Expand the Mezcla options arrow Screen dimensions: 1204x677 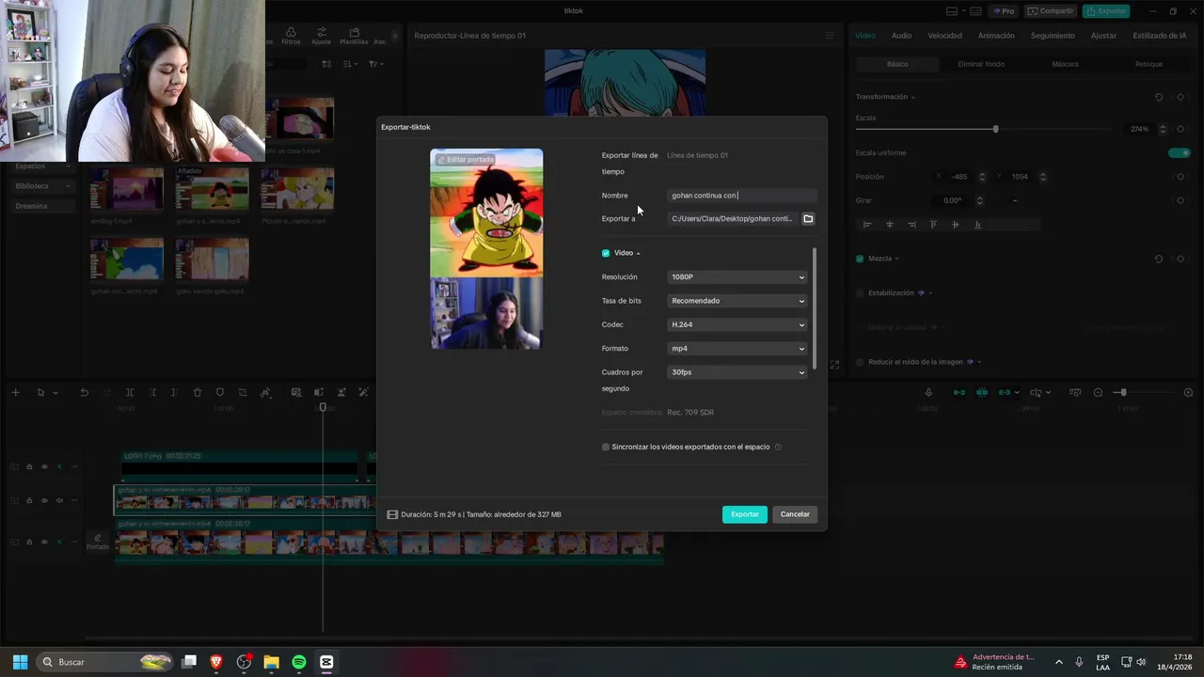click(896, 259)
